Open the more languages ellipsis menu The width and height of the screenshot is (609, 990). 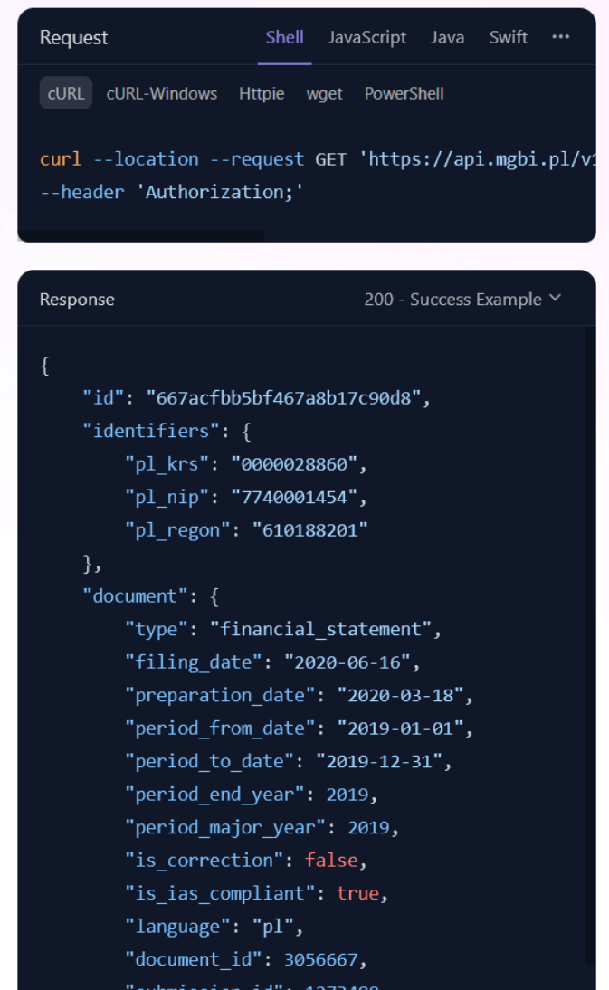point(560,37)
